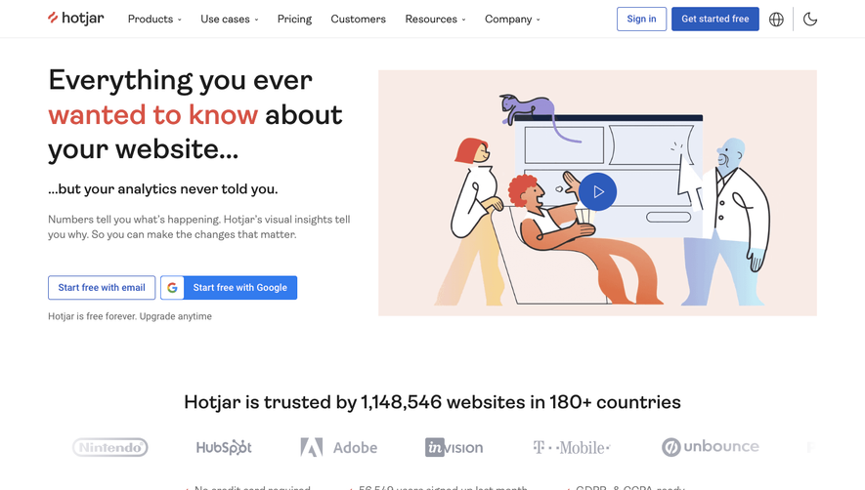This screenshot has width=865, height=490.
Task: Click the T-Mobile logo
Action: tap(572, 448)
